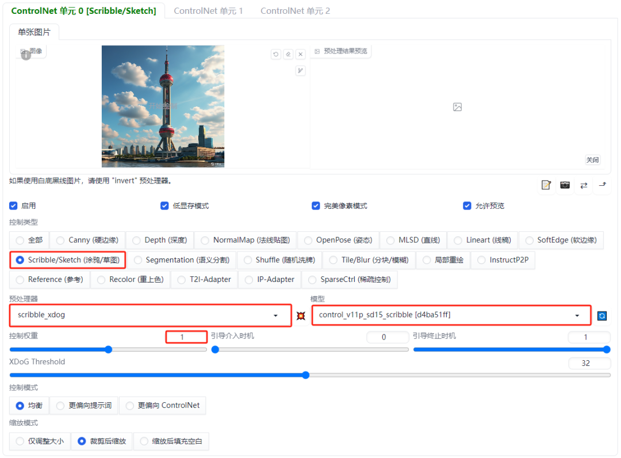Viewport: 621px width, 458px height.
Task: Click the mirror webcam swap-arrows icon
Action: click(584, 185)
